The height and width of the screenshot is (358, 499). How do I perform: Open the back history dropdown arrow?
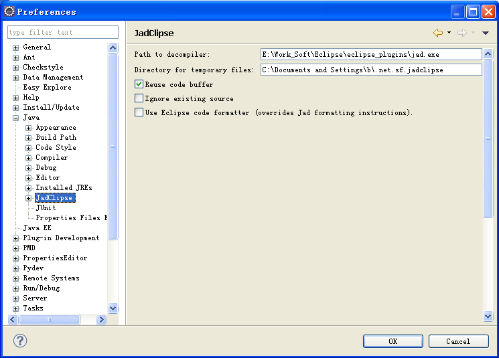point(449,33)
